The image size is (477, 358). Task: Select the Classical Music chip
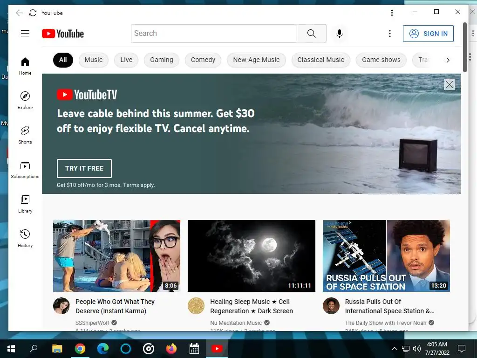[321, 60]
